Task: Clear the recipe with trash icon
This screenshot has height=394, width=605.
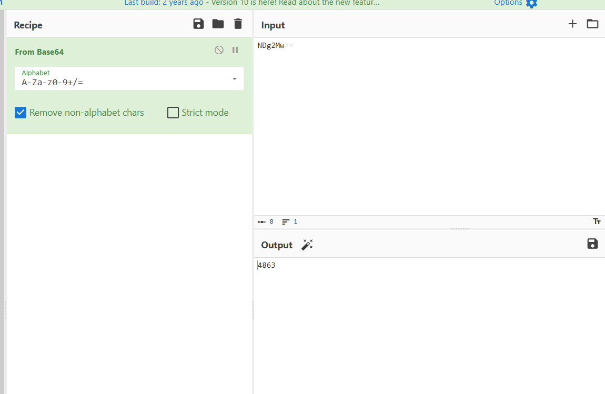Action: click(238, 24)
